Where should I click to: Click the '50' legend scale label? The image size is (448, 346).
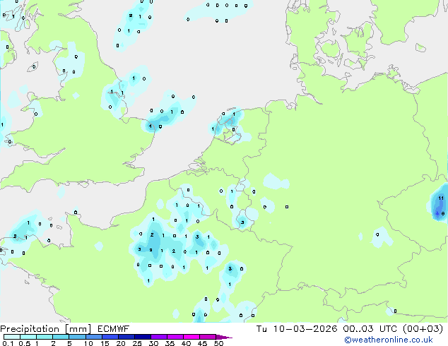218,343
